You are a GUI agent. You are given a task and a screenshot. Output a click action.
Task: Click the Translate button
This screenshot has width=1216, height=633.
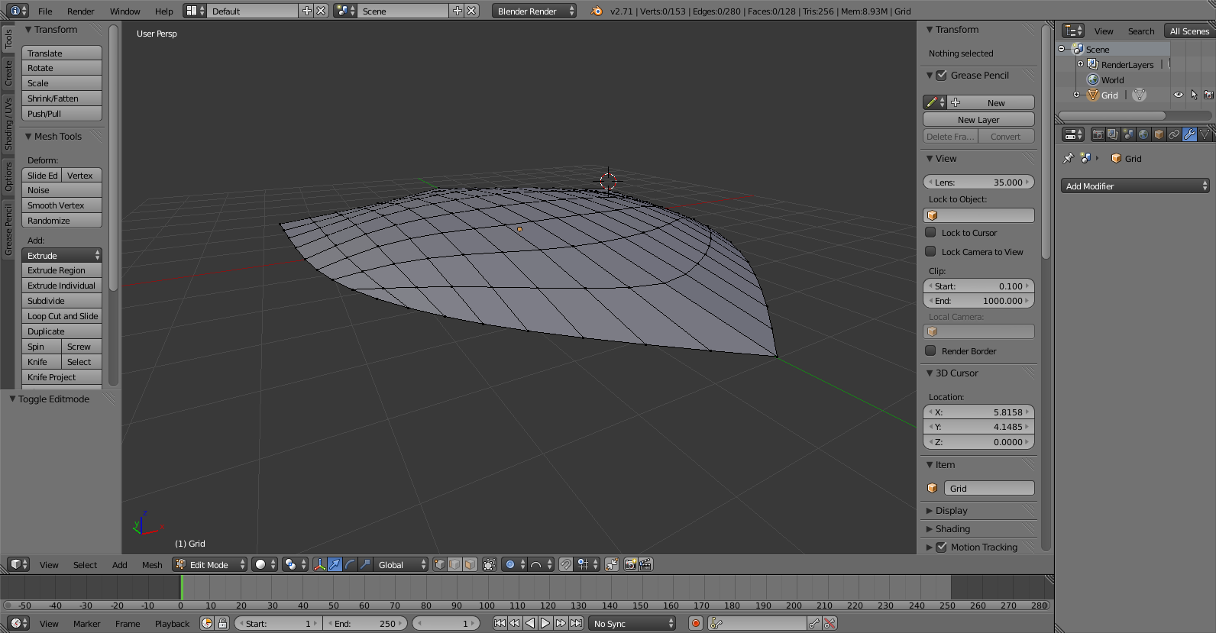pyautogui.click(x=62, y=53)
